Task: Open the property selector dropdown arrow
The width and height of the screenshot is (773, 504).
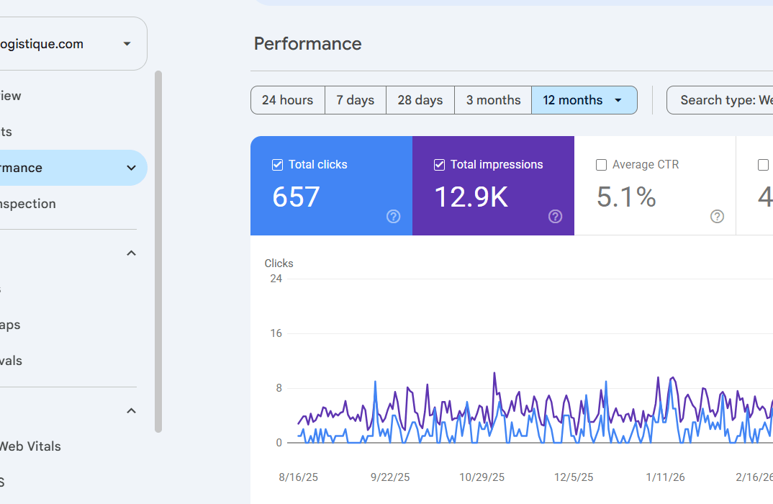Action: point(127,44)
